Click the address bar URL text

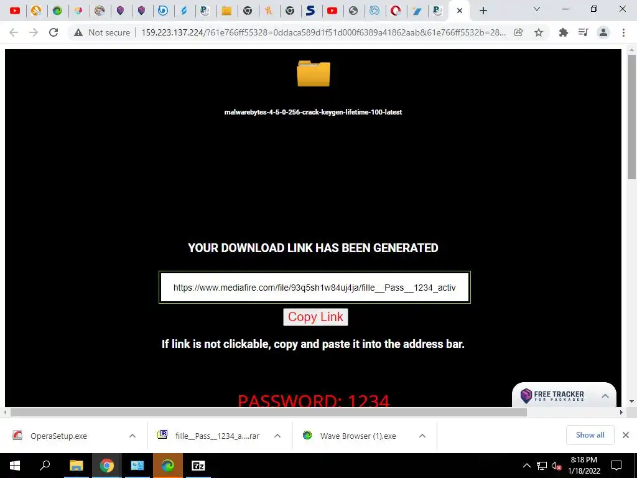click(323, 32)
